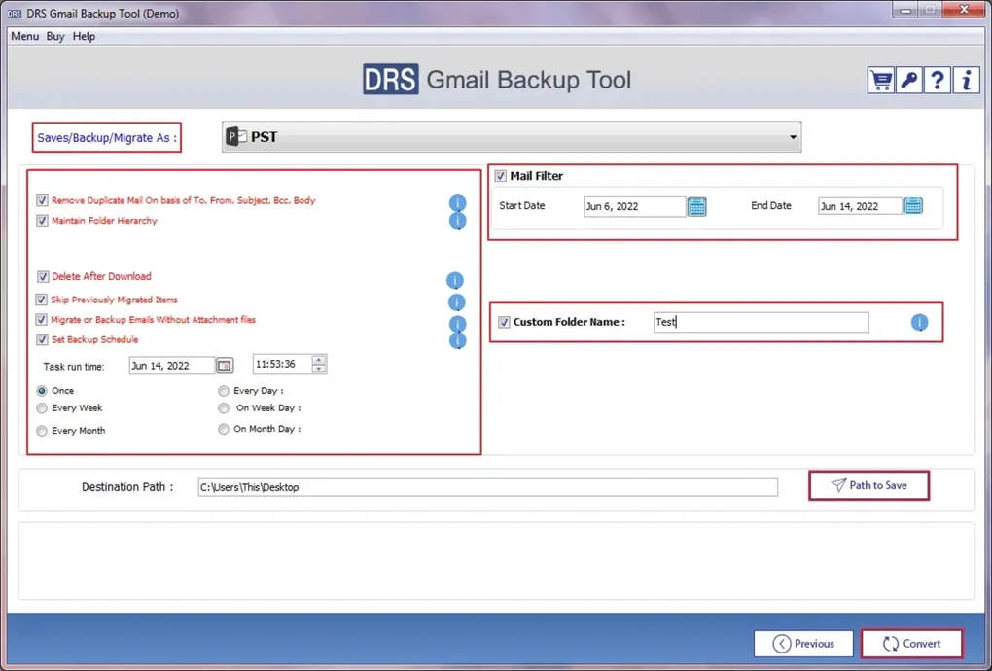Decrease task run time with down arrow
992x671 pixels.
pyautogui.click(x=319, y=369)
